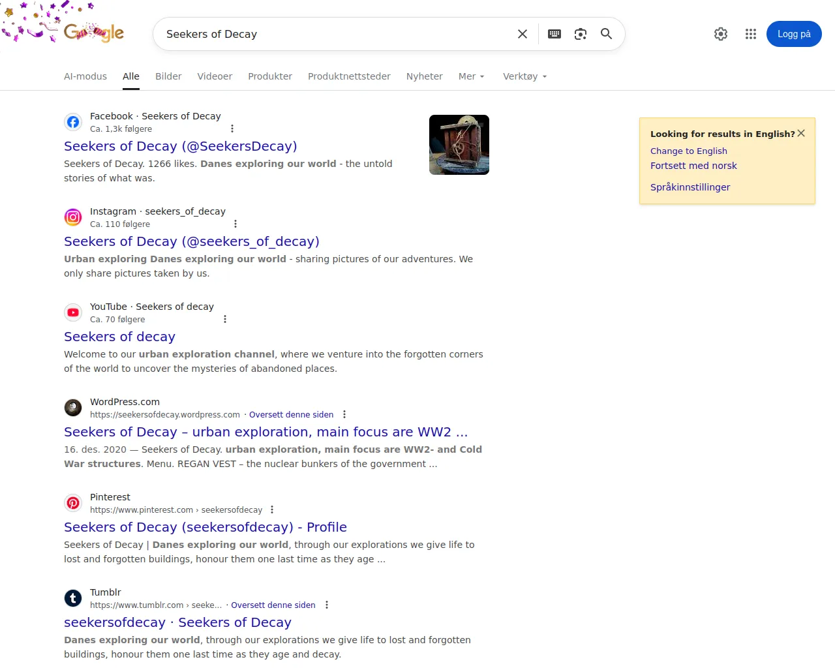Submit search with magnifying glass icon

[606, 34]
